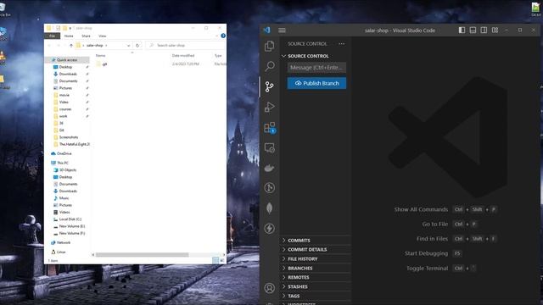
Task: Open the lightning bolt activity icon
Action: (x=270, y=228)
